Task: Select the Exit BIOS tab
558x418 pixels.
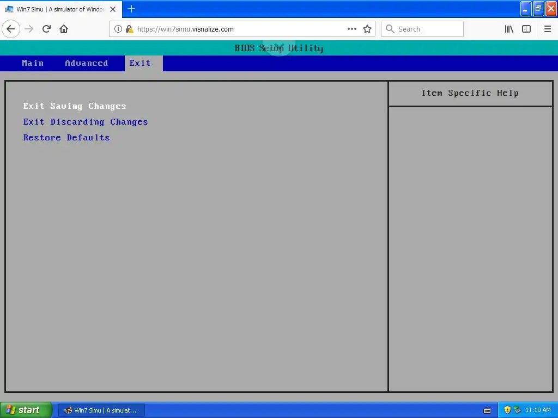Action: 144,63
